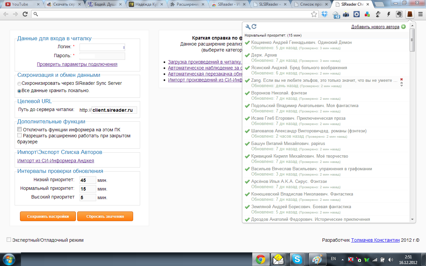The height and width of the screenshot is (266, 426).
Task: Refresh author list with popup reload icon
Action: point(254,27)
